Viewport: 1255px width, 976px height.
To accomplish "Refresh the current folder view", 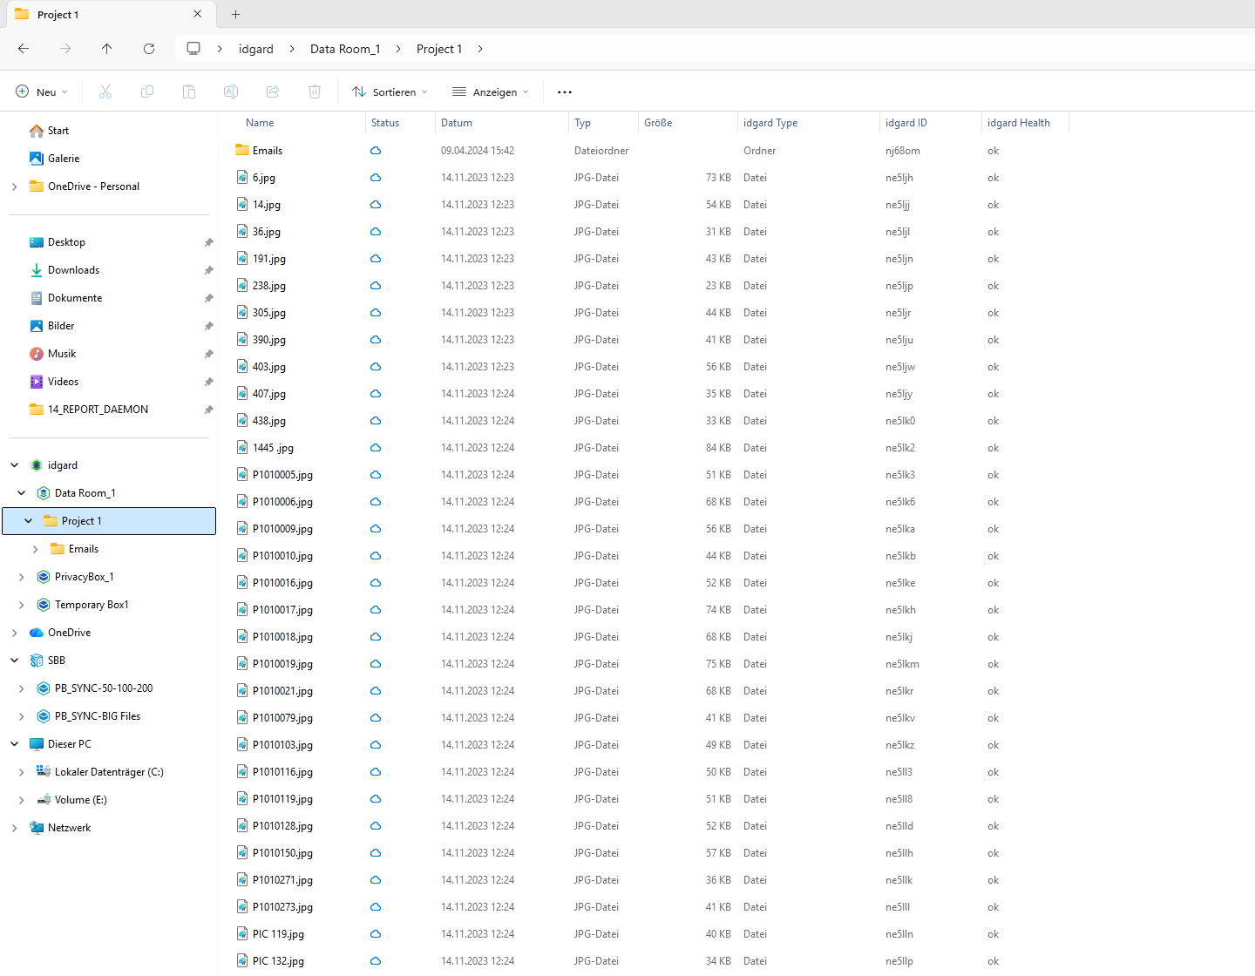I will point(149,49).
